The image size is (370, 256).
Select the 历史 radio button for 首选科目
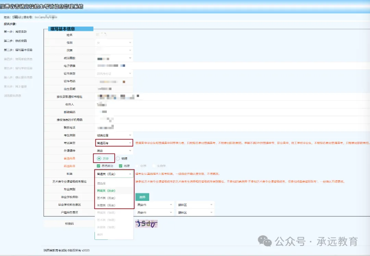[99, 159]
